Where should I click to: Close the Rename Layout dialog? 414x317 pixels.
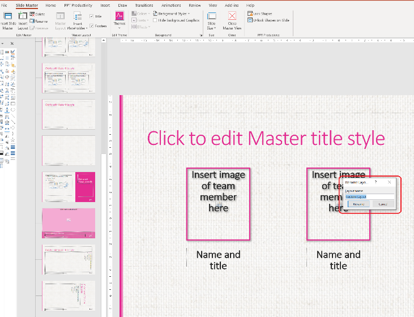coord(389,182)
